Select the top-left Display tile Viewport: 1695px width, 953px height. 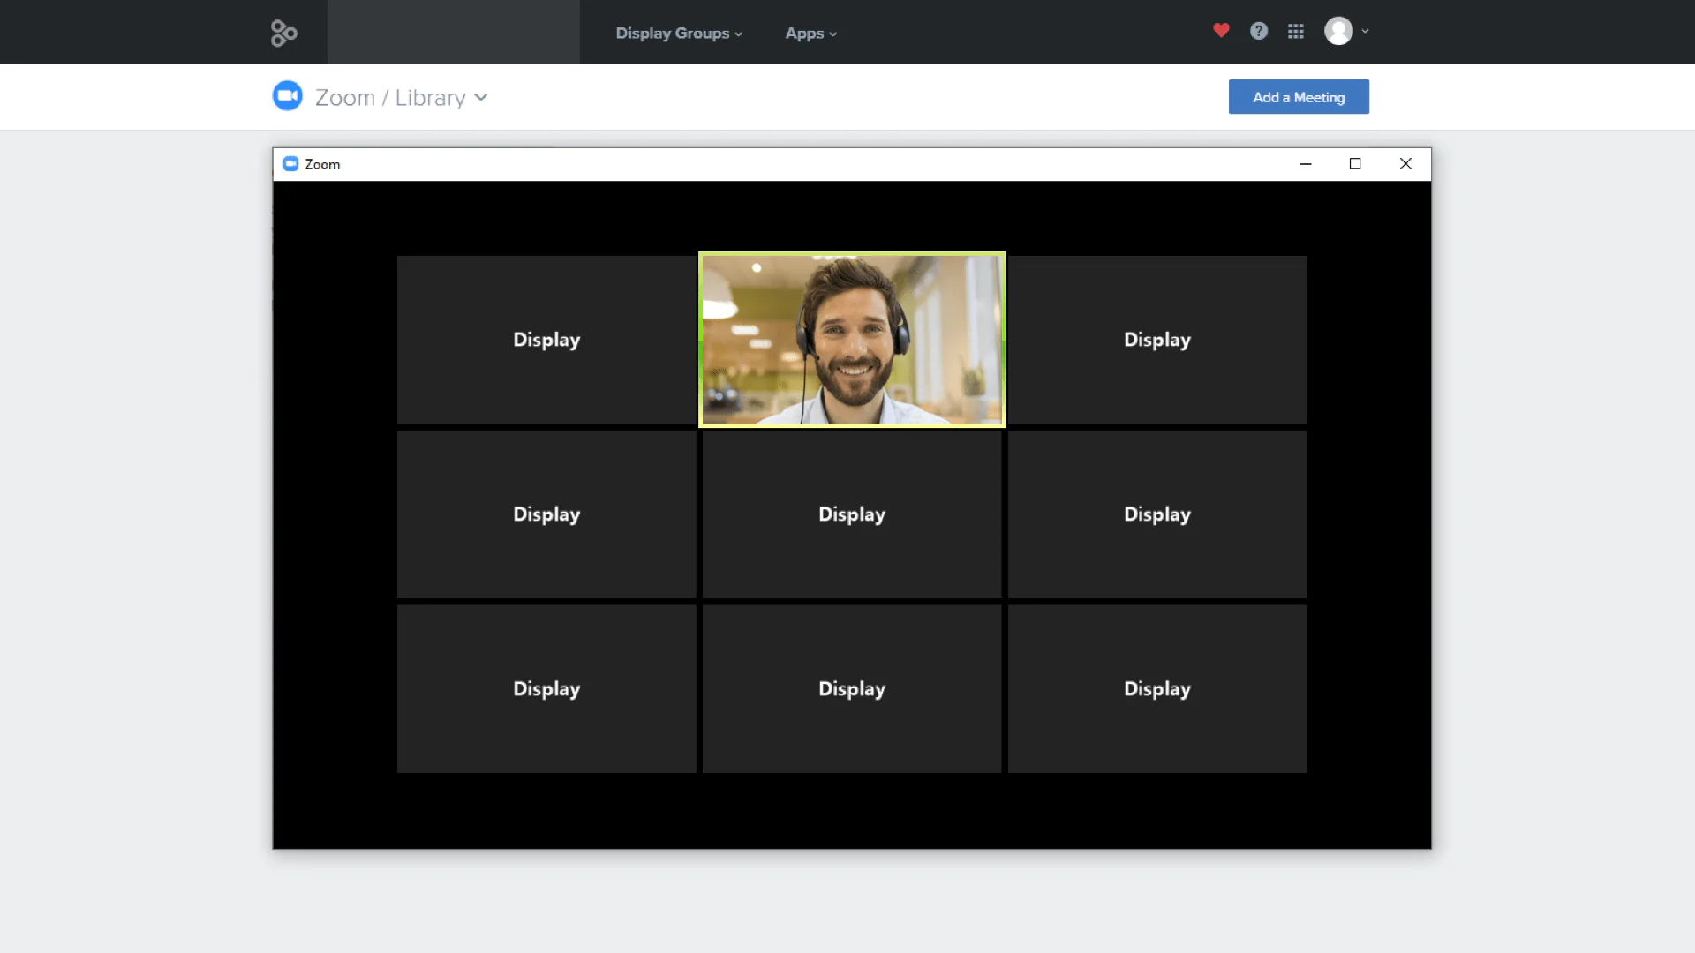(546, 340)
